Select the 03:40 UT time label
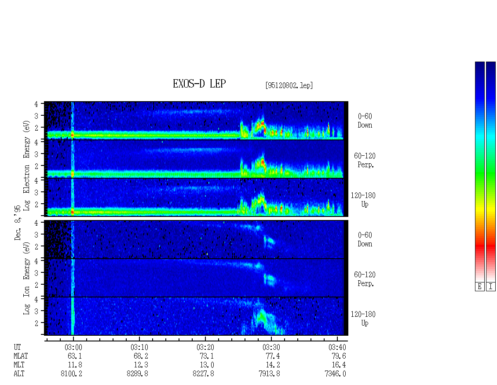This screenshot has width=497, height=385. [337, 347]
